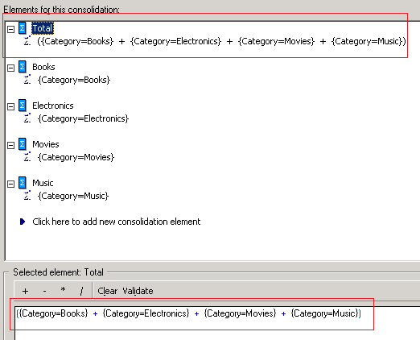420x340 pixels.
Task: Validate the Total formula
Action: pos(138,291)
